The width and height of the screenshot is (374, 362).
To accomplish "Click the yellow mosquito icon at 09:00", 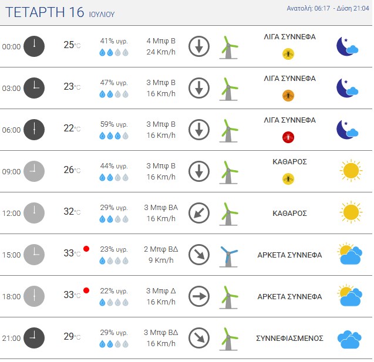I will click(288, 179).
